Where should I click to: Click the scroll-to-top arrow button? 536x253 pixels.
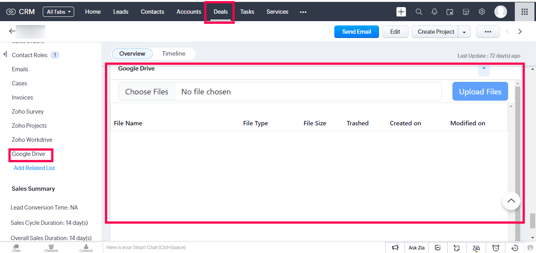(511, 201)
